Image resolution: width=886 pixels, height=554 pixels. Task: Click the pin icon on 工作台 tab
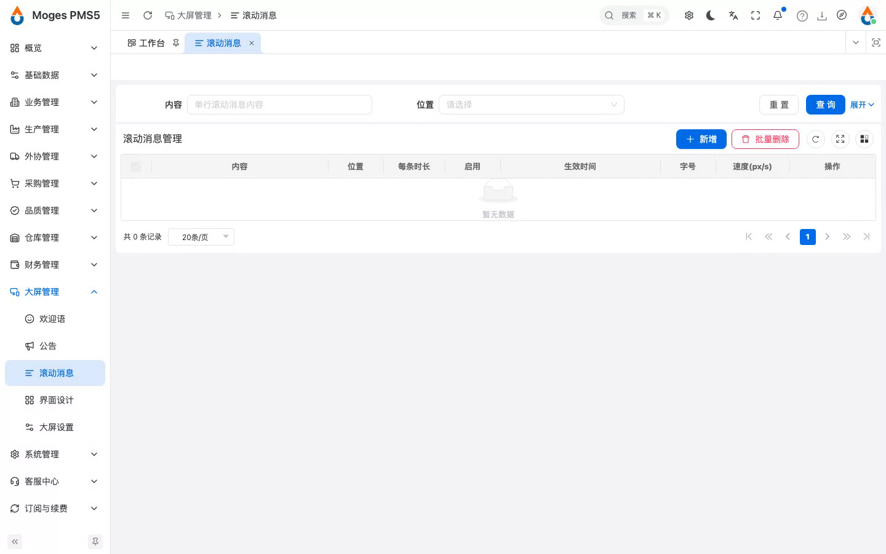(x=176, y=43)
